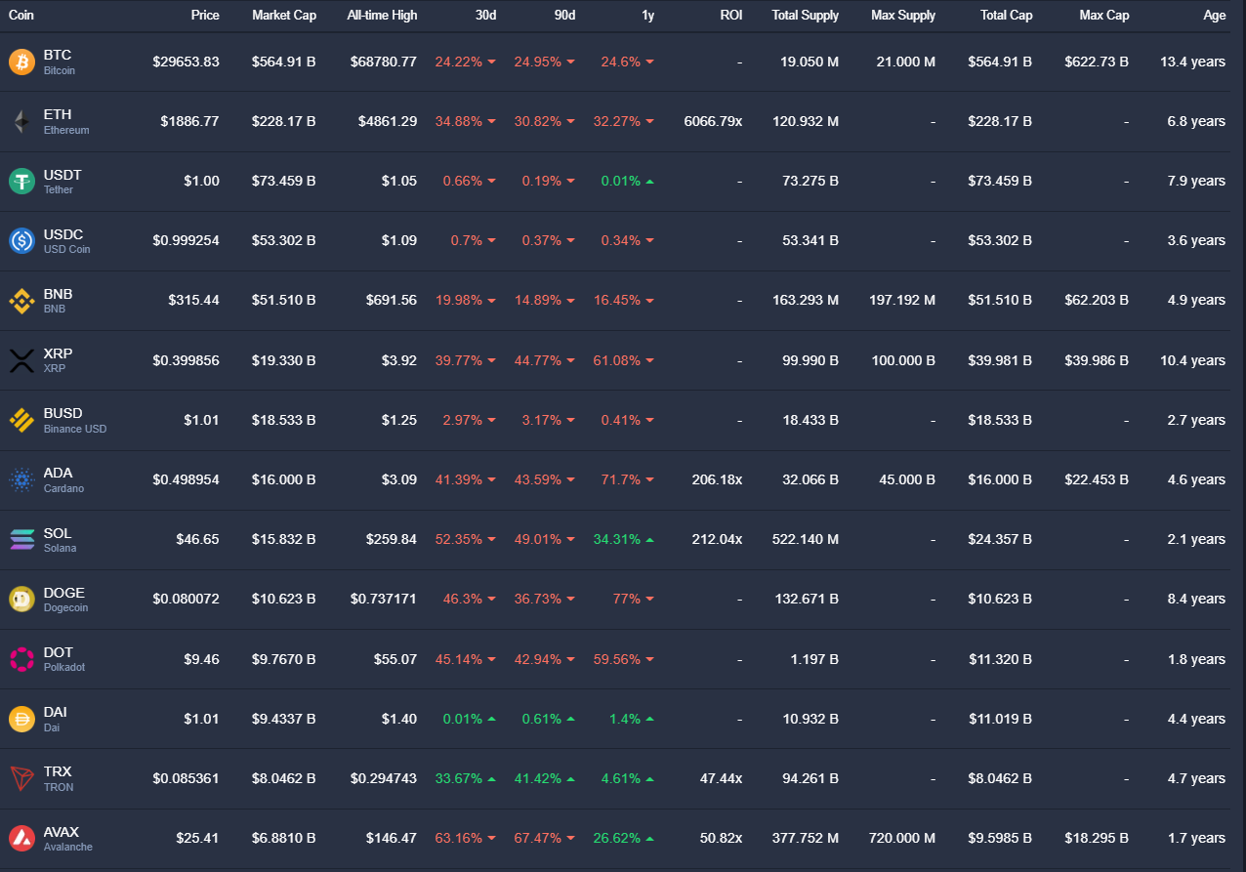Click the TRON logo icon
Viewport: 1246px width, 872px height.
click(21, 778)
